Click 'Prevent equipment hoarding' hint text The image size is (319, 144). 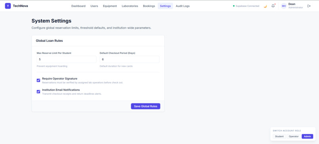(x=52, y=66)
